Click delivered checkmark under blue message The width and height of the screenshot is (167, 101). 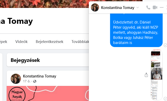pos(165,45)
